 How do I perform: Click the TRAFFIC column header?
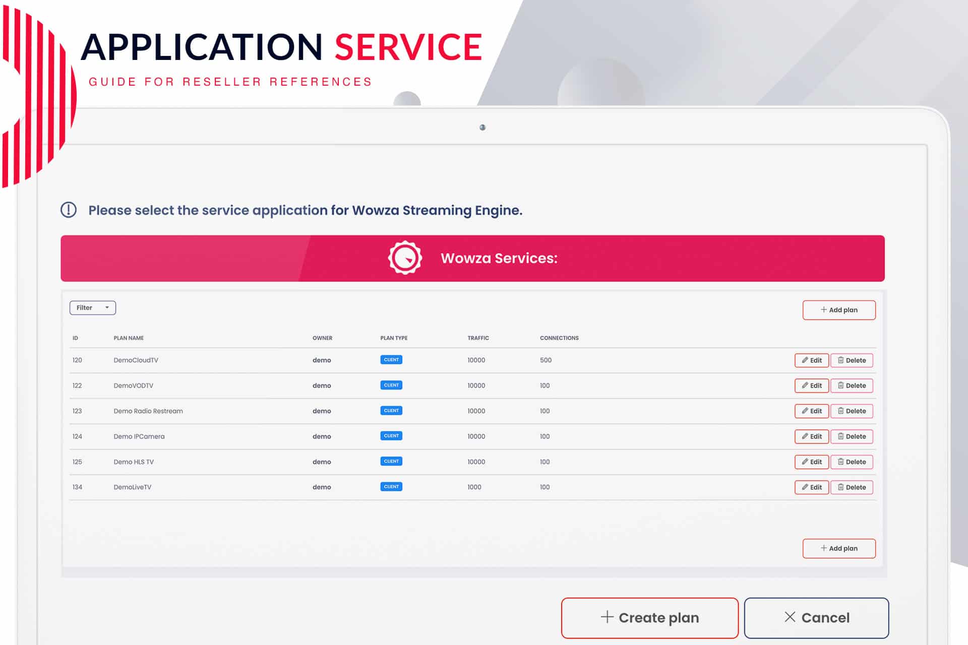click(x=478, y=338)
